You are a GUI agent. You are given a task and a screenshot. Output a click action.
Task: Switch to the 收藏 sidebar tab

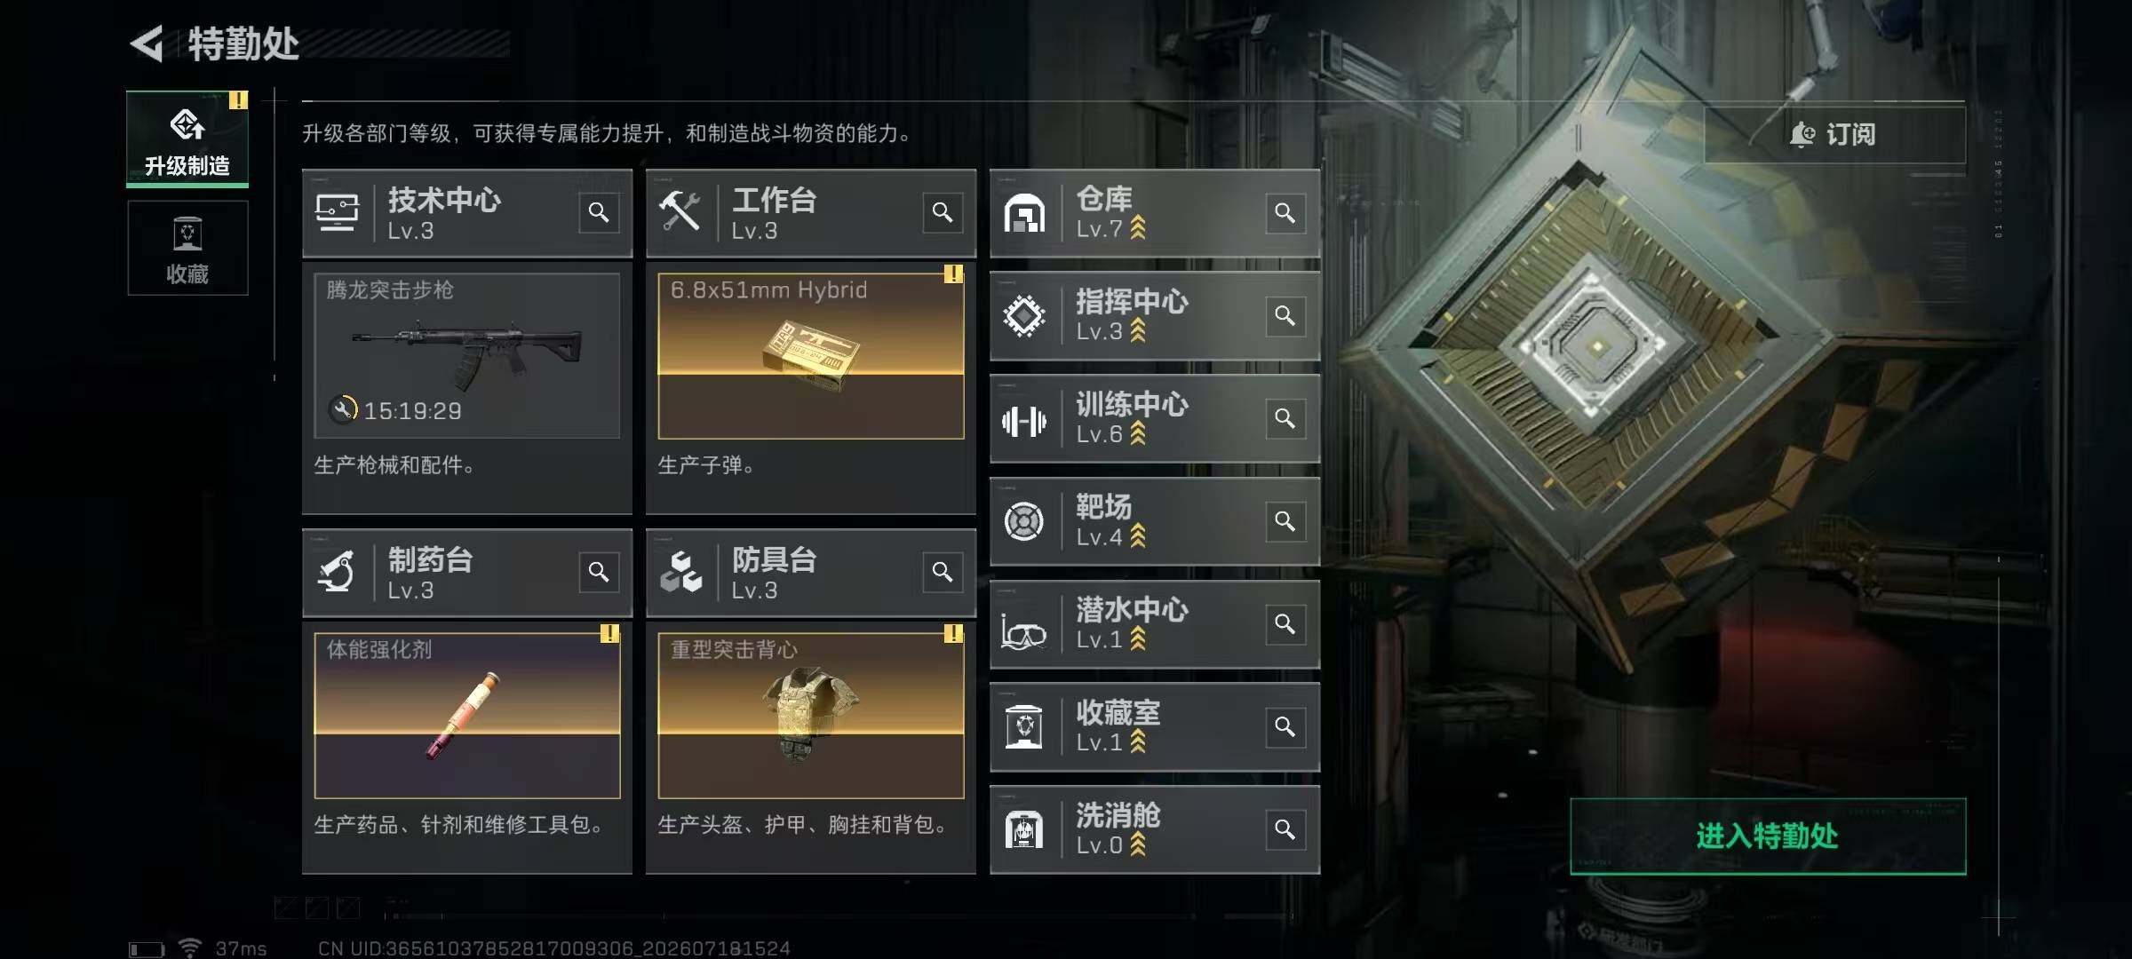(x=187, y=248)
